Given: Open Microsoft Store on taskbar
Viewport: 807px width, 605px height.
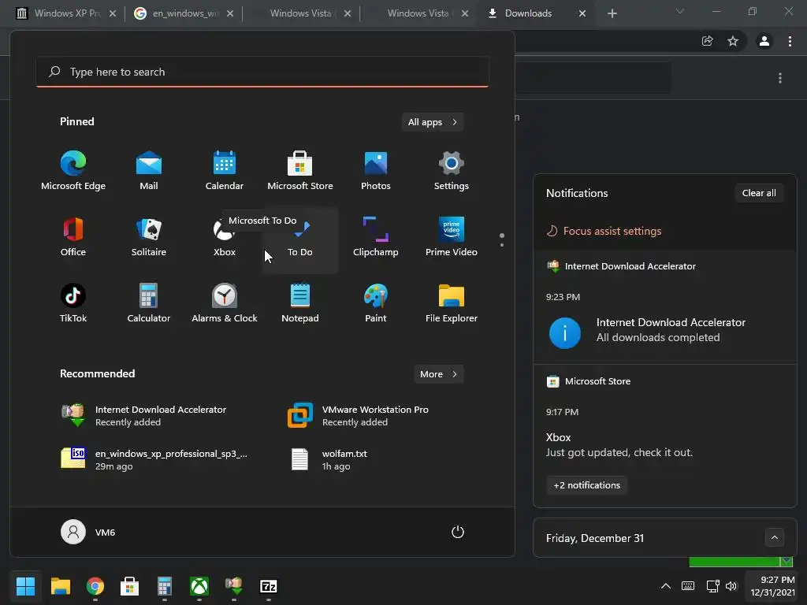Looking at the screenshot, I should [130, 586].
